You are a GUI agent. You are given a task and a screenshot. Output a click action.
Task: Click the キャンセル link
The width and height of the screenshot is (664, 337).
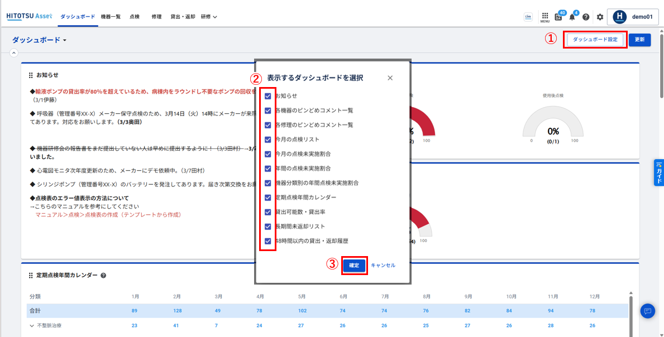pos(383,266)
